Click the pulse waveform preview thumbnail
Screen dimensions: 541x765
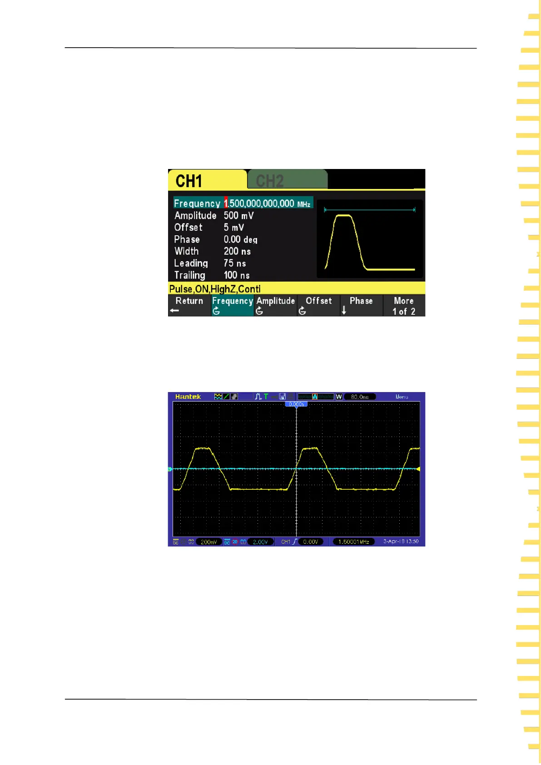tap(370, 239)
